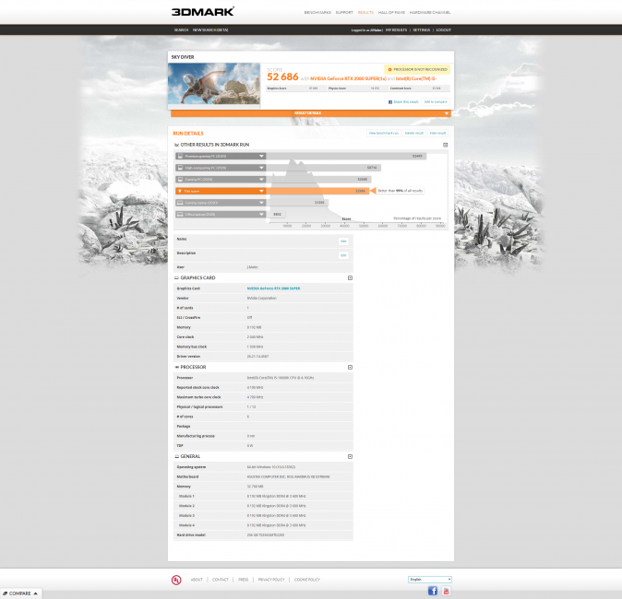Click the Delete result button
Screen dimensions: 622x599
click(x=413, y=133)
